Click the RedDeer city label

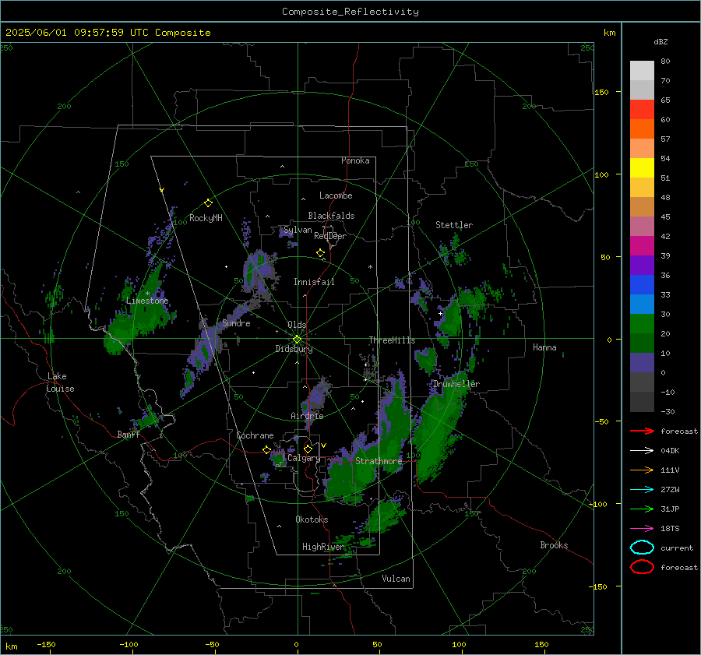pos(330,236)
